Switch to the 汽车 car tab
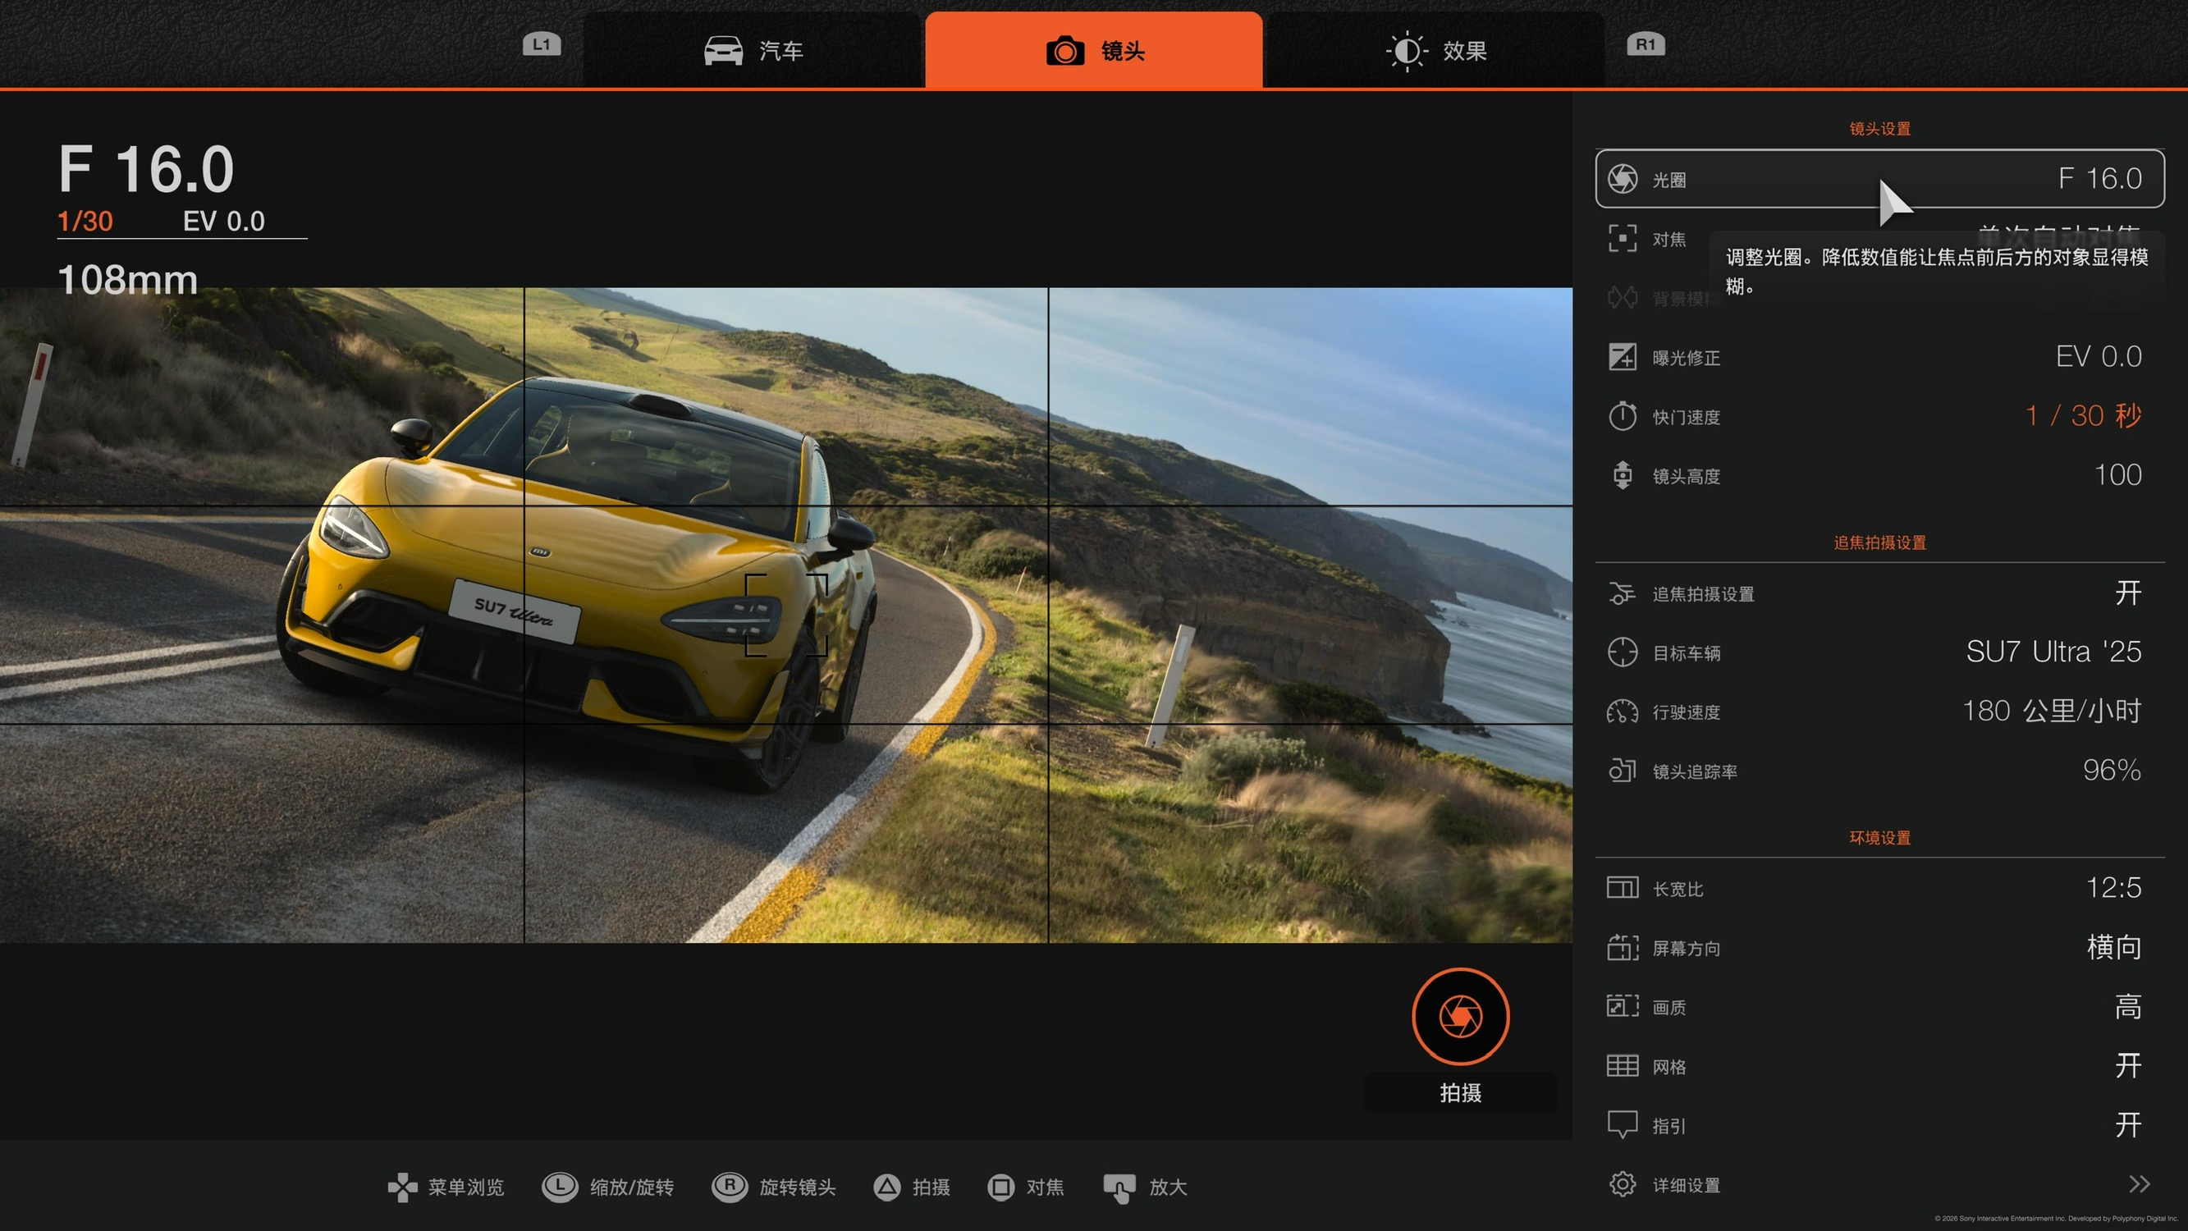 tap(753, 51)
